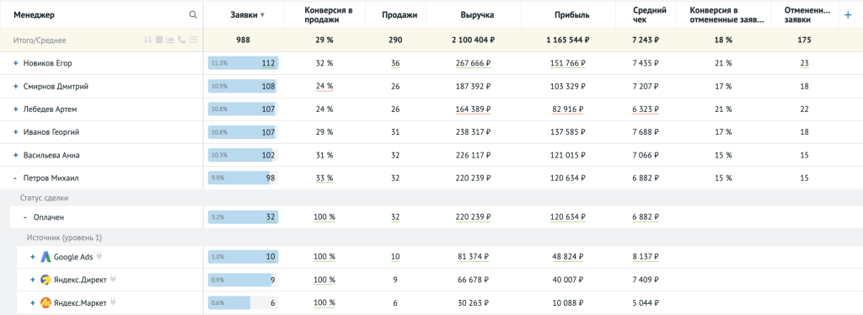Click Google Ads profit 48 824 ₽

coord(569,257)
